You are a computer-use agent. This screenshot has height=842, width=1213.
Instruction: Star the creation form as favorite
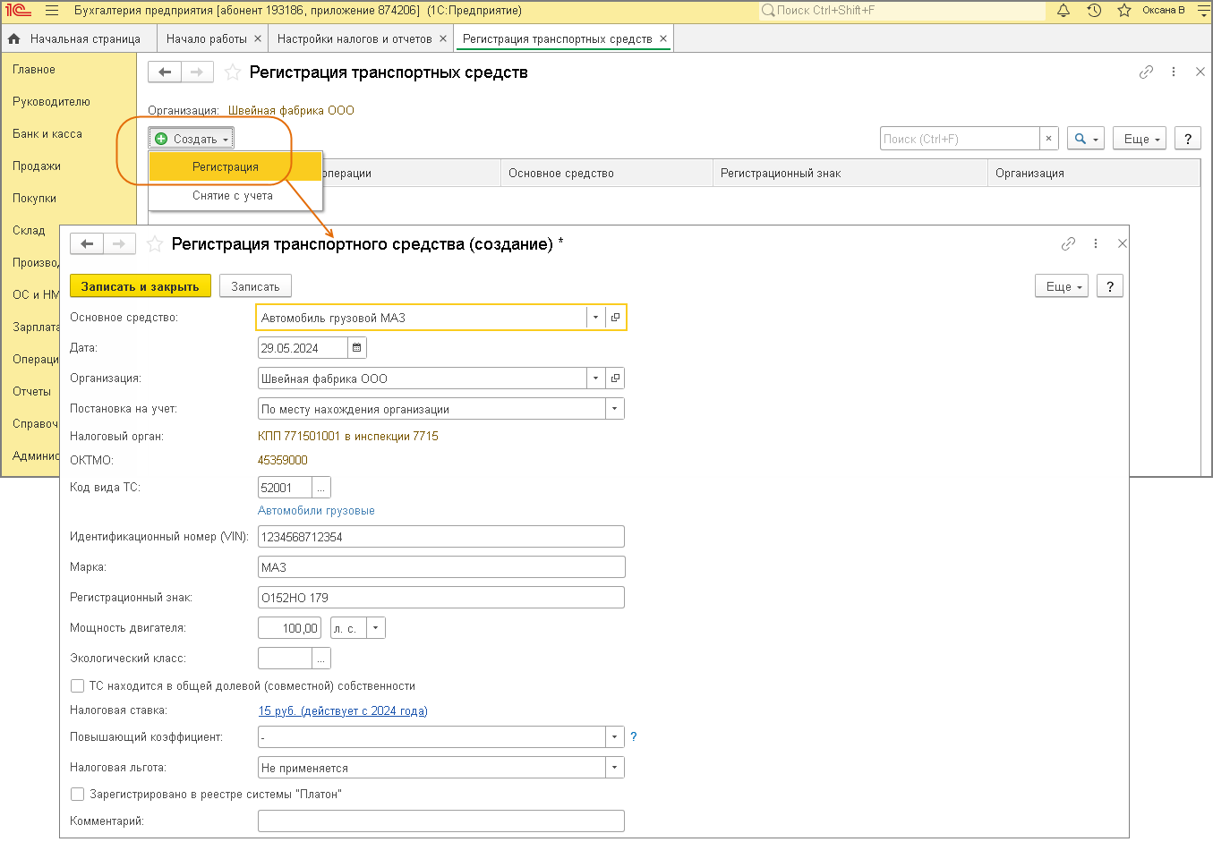155,244
